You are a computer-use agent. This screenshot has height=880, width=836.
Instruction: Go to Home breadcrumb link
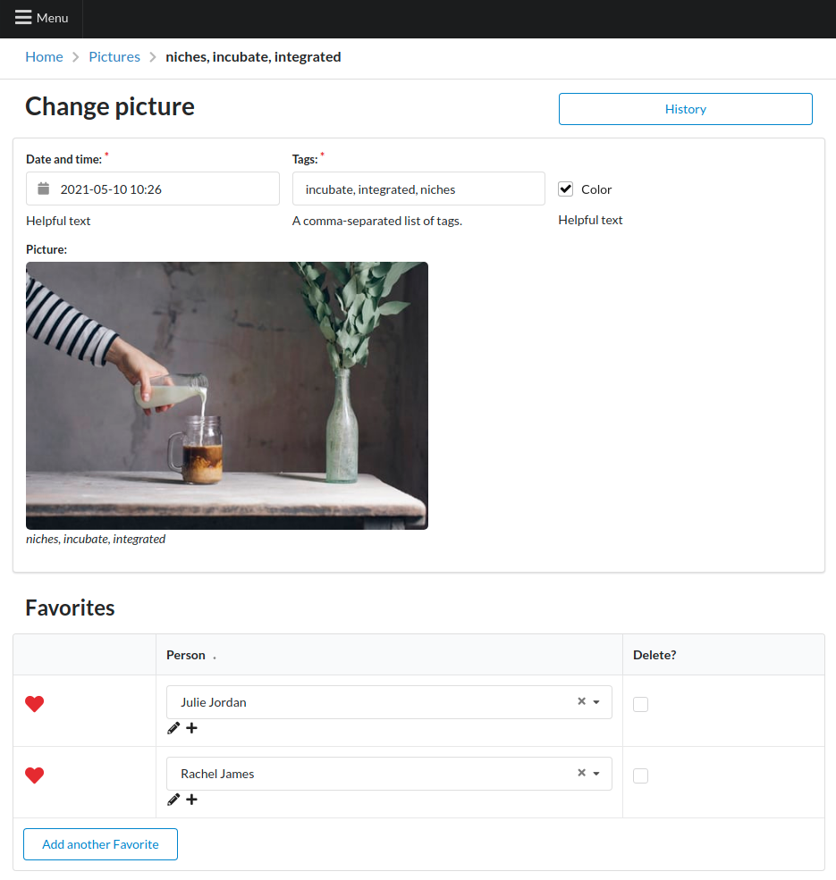(44, 56)
